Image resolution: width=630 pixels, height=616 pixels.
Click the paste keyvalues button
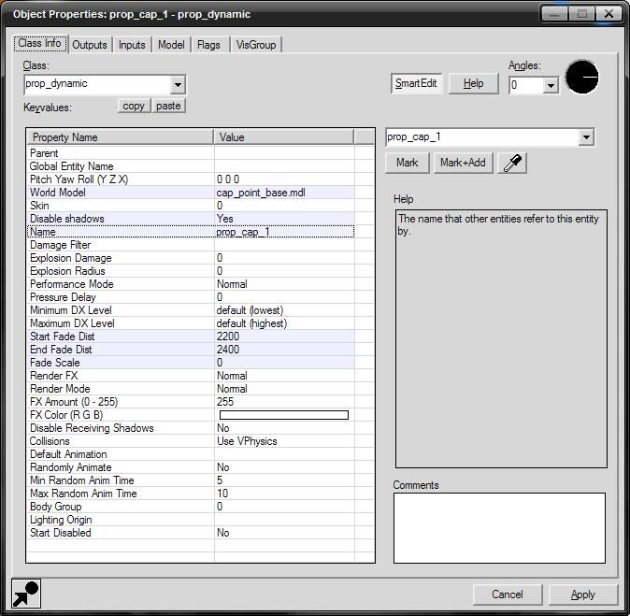168,106
